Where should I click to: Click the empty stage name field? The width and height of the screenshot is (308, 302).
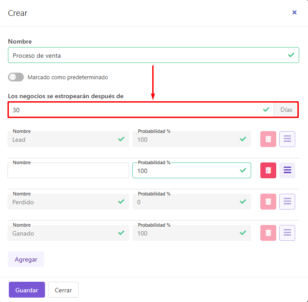(68, 170)
